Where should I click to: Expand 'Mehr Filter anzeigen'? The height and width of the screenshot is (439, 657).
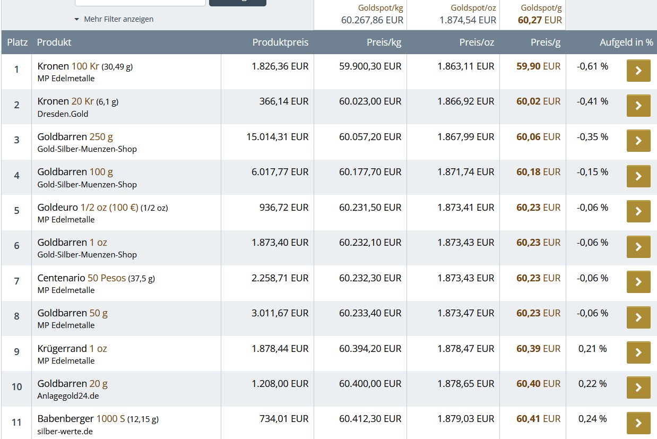[x=118, y=19]
